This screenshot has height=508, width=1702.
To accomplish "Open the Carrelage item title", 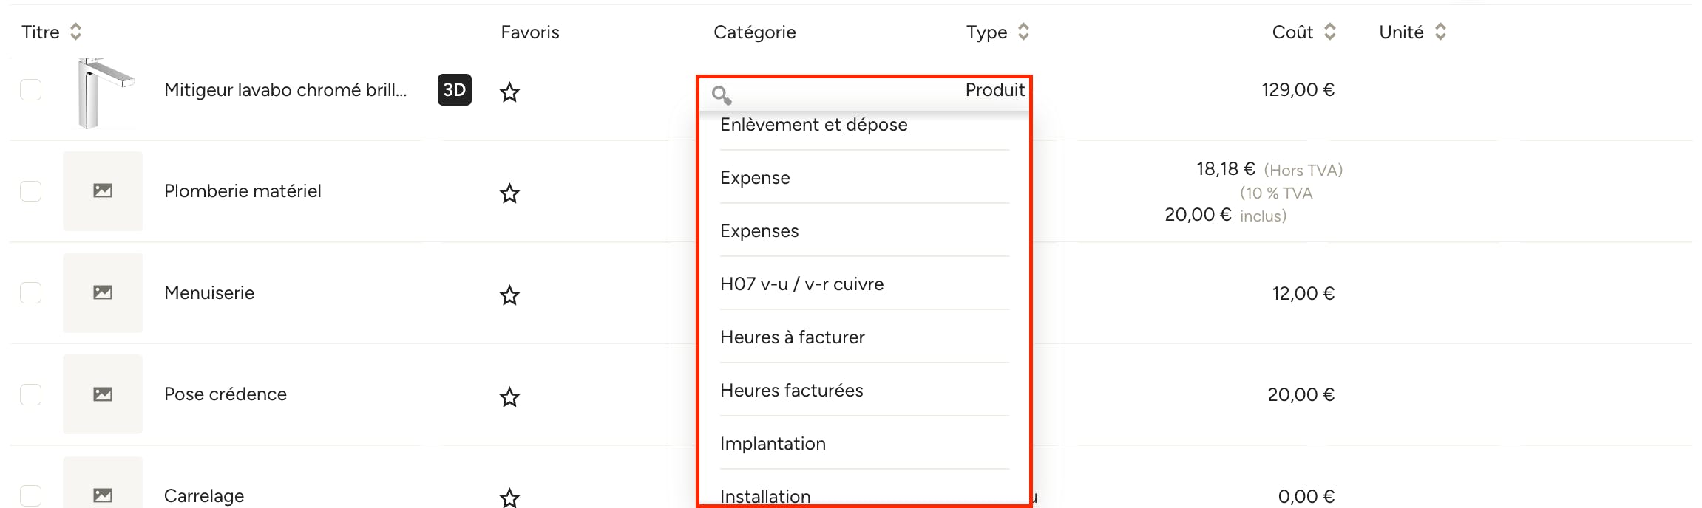I will (x=204, y=496).
